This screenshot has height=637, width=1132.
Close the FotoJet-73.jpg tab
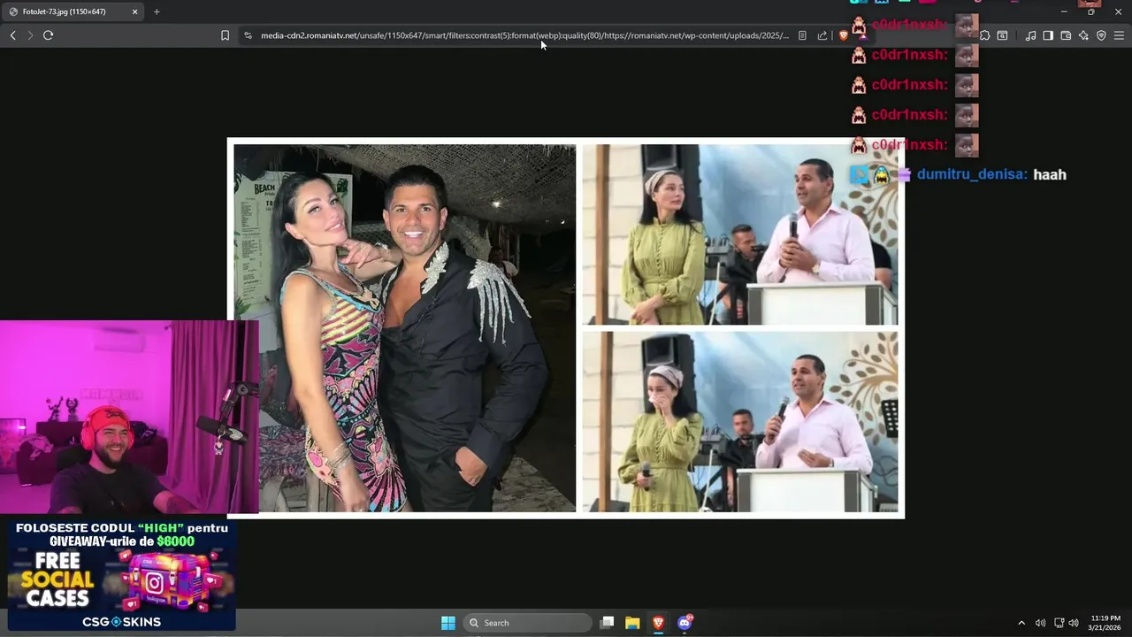(134, 12)
